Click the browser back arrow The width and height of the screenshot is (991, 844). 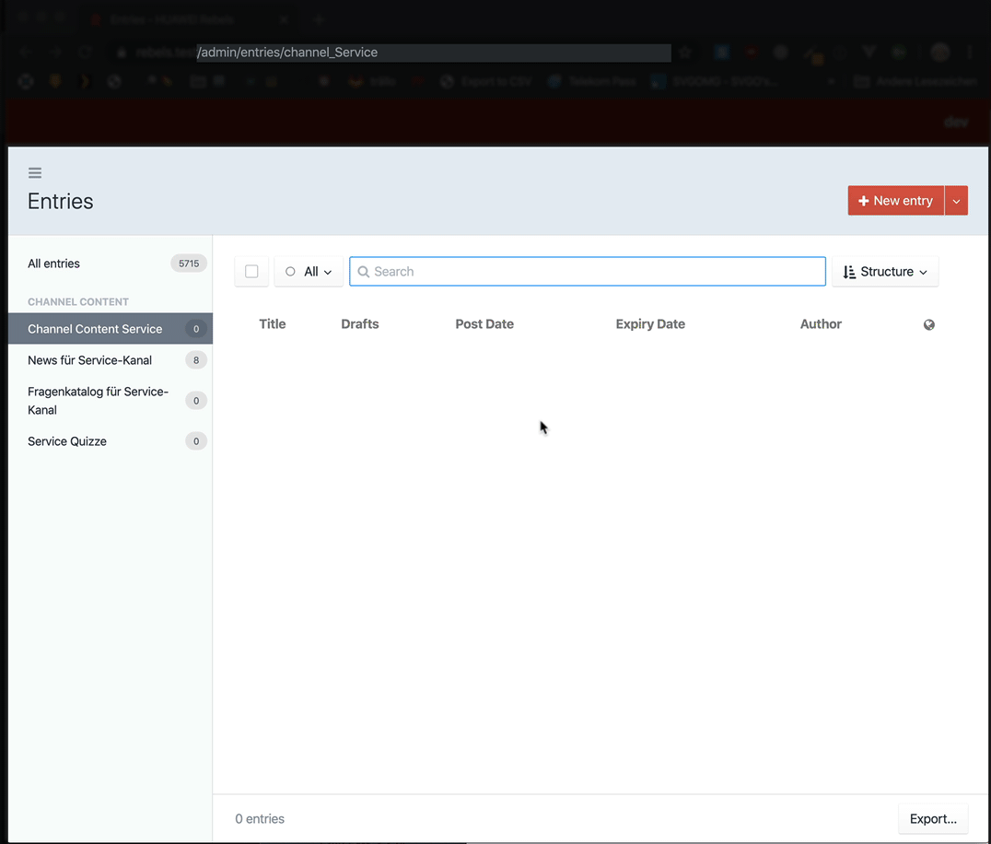(23, 53)
